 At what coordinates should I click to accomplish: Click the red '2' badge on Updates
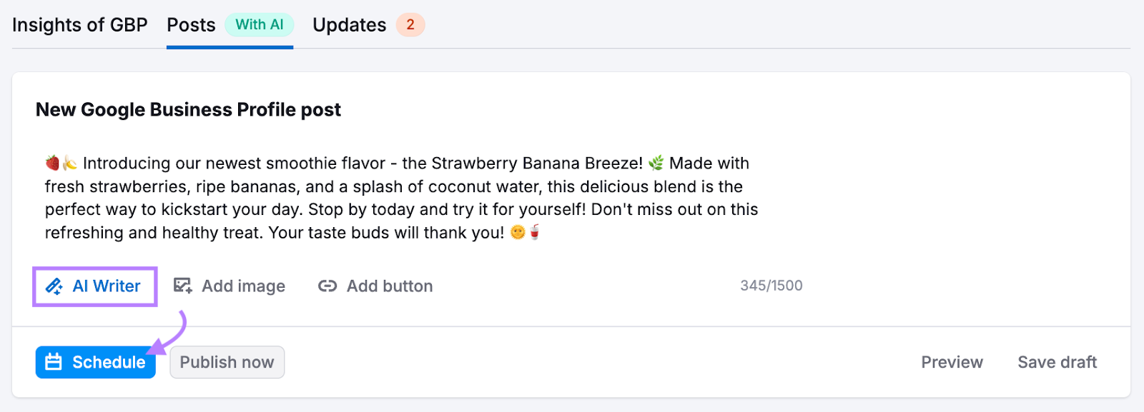410,25
